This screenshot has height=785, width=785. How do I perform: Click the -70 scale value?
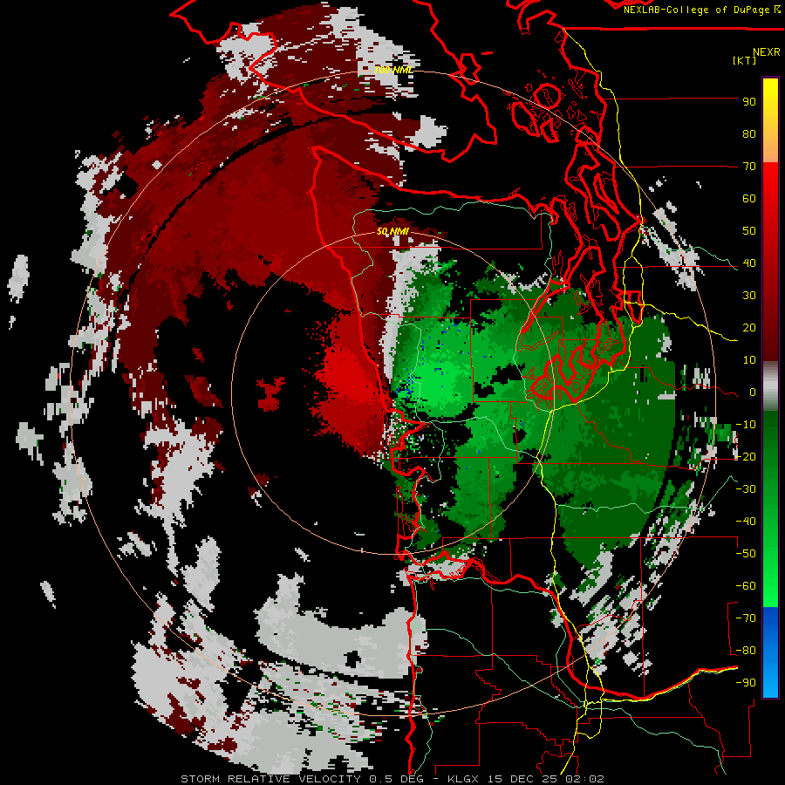click(x=746, y=618)
